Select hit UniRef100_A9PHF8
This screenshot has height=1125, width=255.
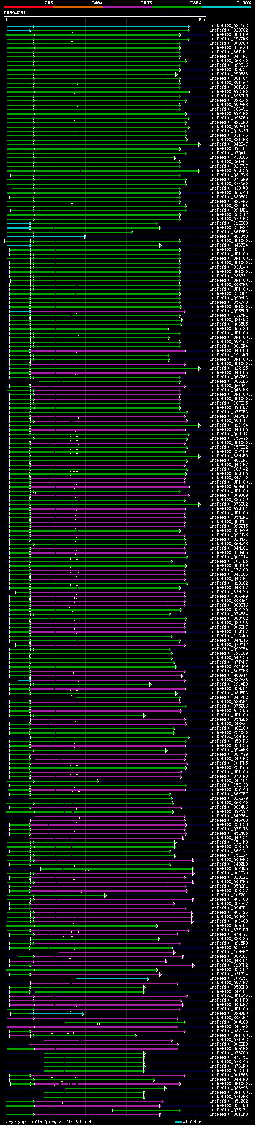[x=229, y=105]
